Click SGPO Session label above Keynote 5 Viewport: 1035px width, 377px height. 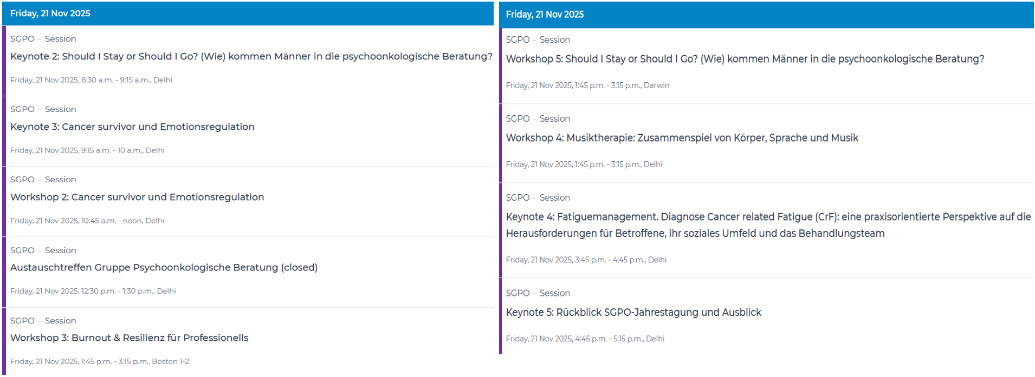click(x=538, y=293)
